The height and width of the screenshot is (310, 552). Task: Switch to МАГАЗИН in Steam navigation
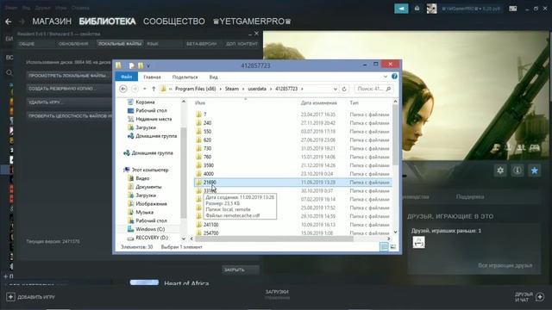pyautogui.click(x=52, y=22)
